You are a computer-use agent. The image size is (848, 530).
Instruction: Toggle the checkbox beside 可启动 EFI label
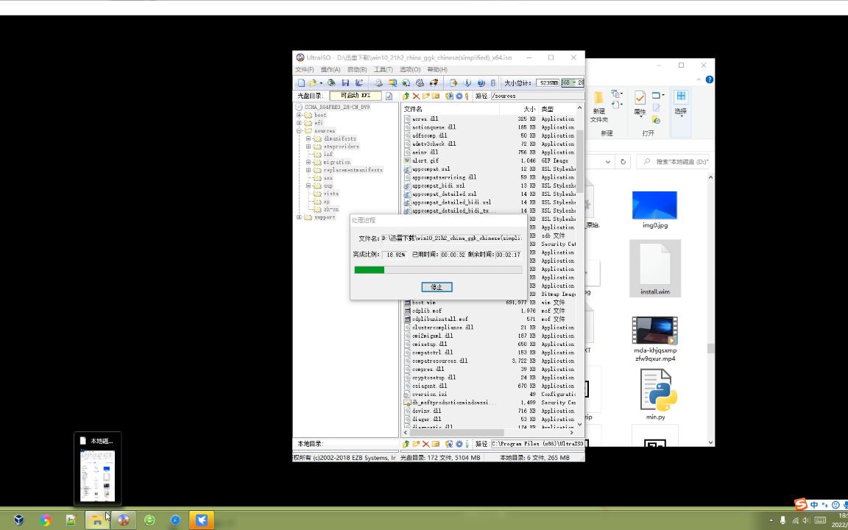390,96
